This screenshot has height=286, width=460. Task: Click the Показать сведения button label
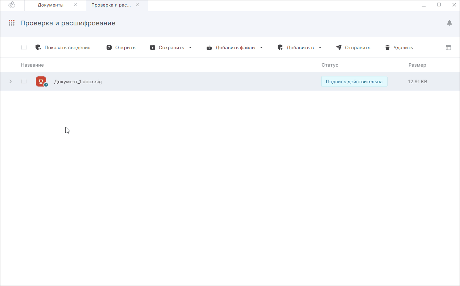click(x=67, y=47)
